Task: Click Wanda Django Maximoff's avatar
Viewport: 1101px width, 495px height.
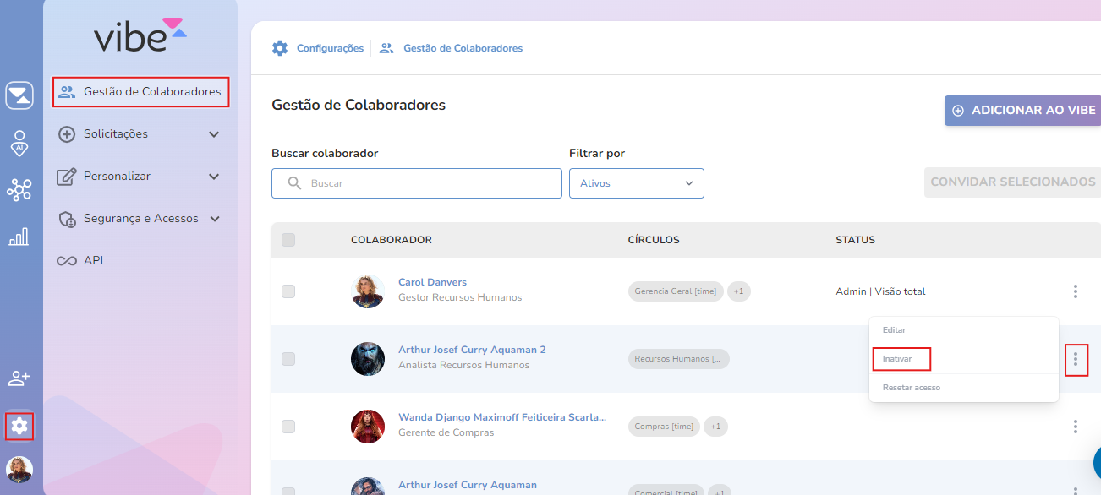Action: point(368,427)
